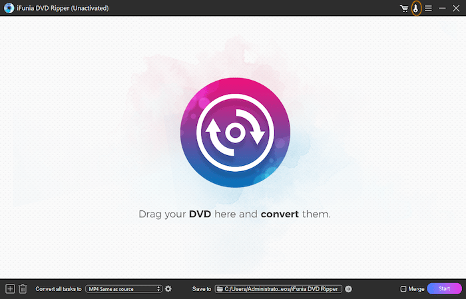Expand the MP4 Same as source dropdown
Viewport: 466px width, 299px height.
[124, 288]
